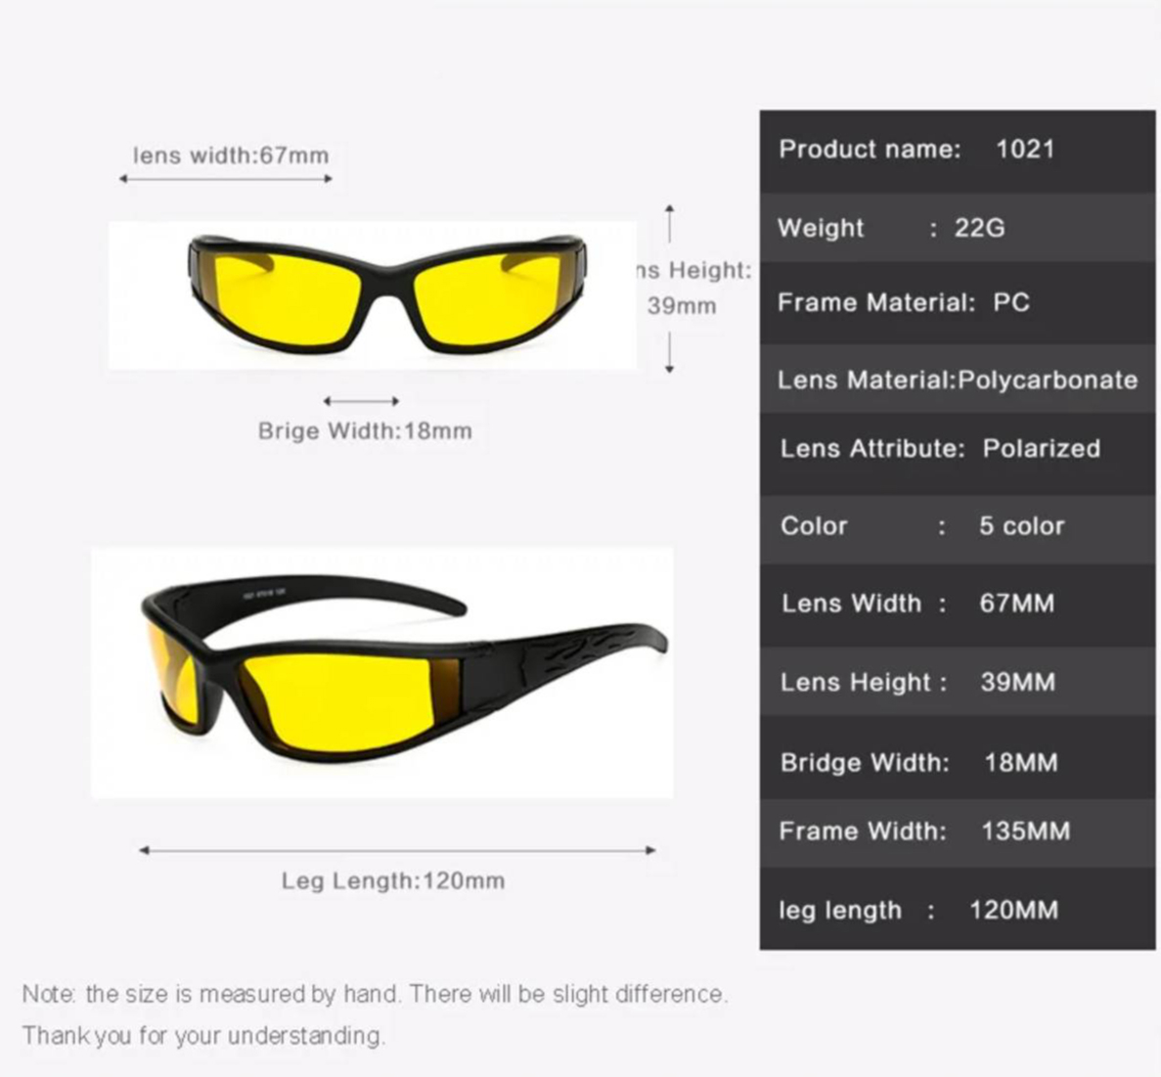Select the "Brige Width:18mm" label
This screenshot has width=1161, height=1077.
point(365,431)
